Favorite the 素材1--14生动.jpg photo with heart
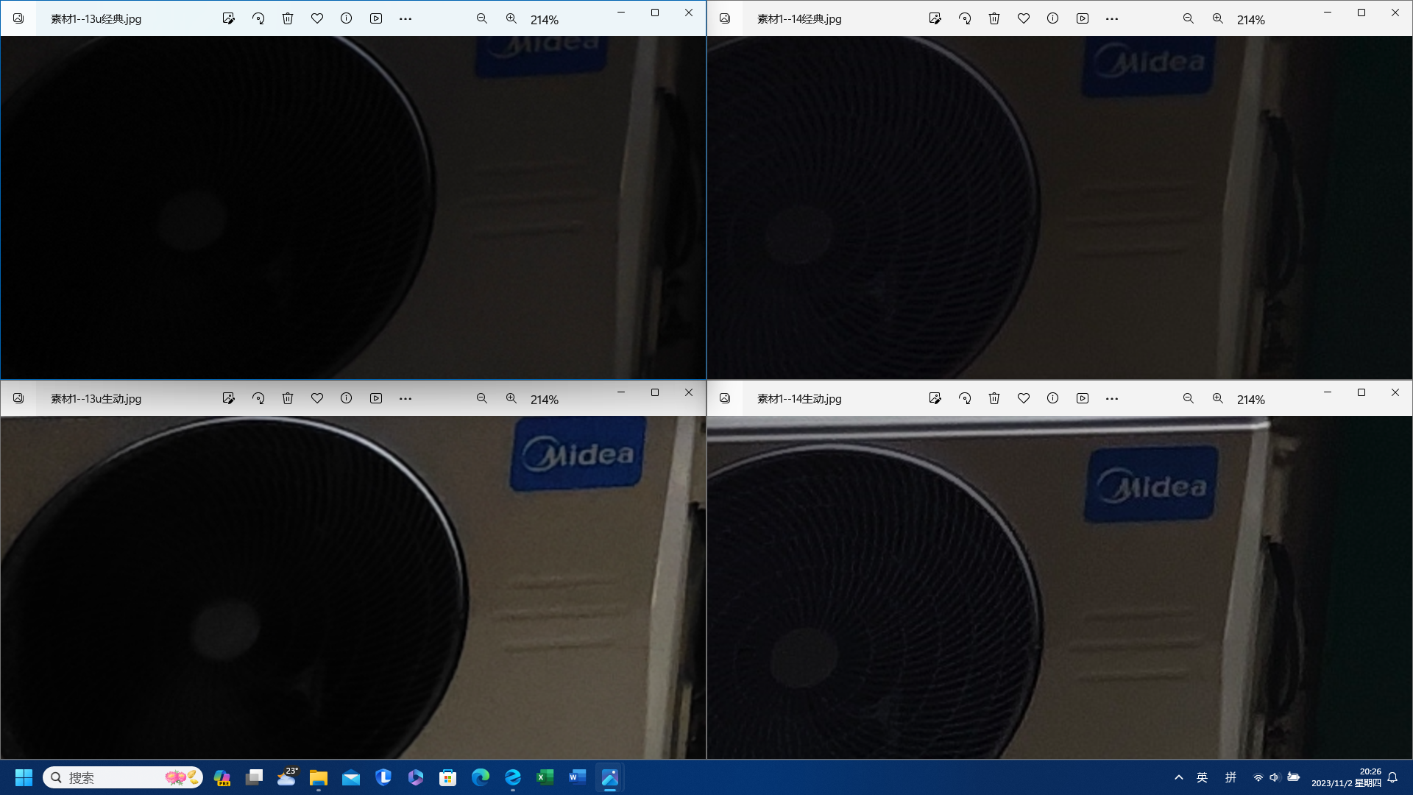The image size is (1413, 795). coord(1023,398)
